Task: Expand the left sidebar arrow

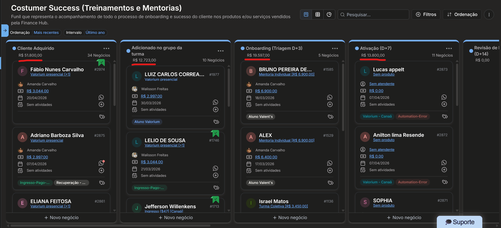Action: 5,30
